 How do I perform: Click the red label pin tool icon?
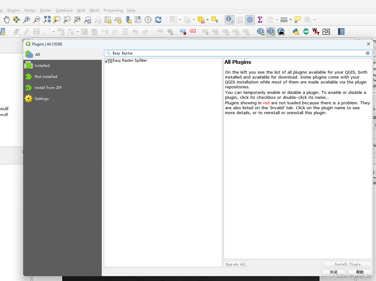[182, 32]
